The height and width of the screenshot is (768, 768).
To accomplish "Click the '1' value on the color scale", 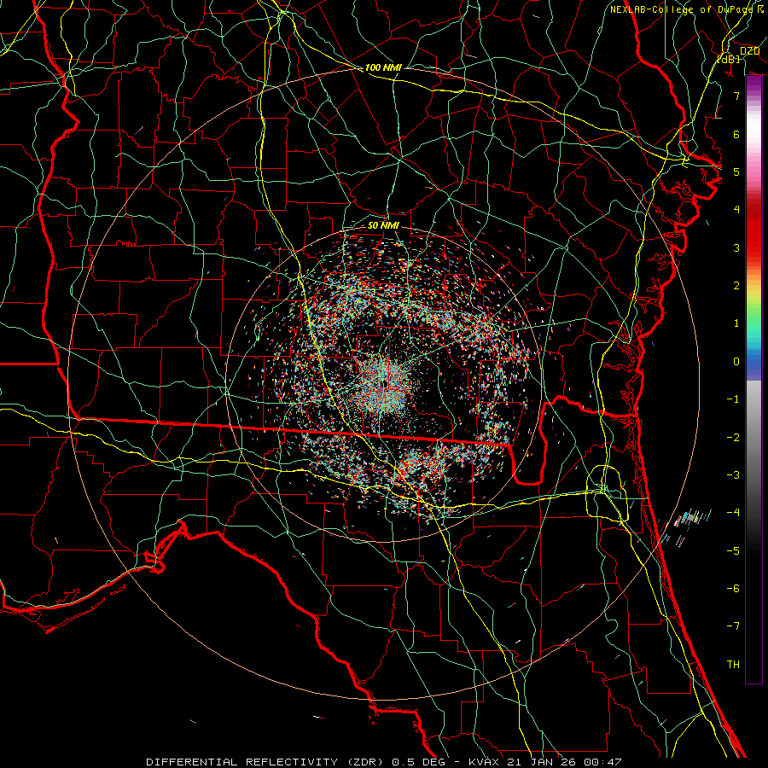I will (x=736, y=323).
